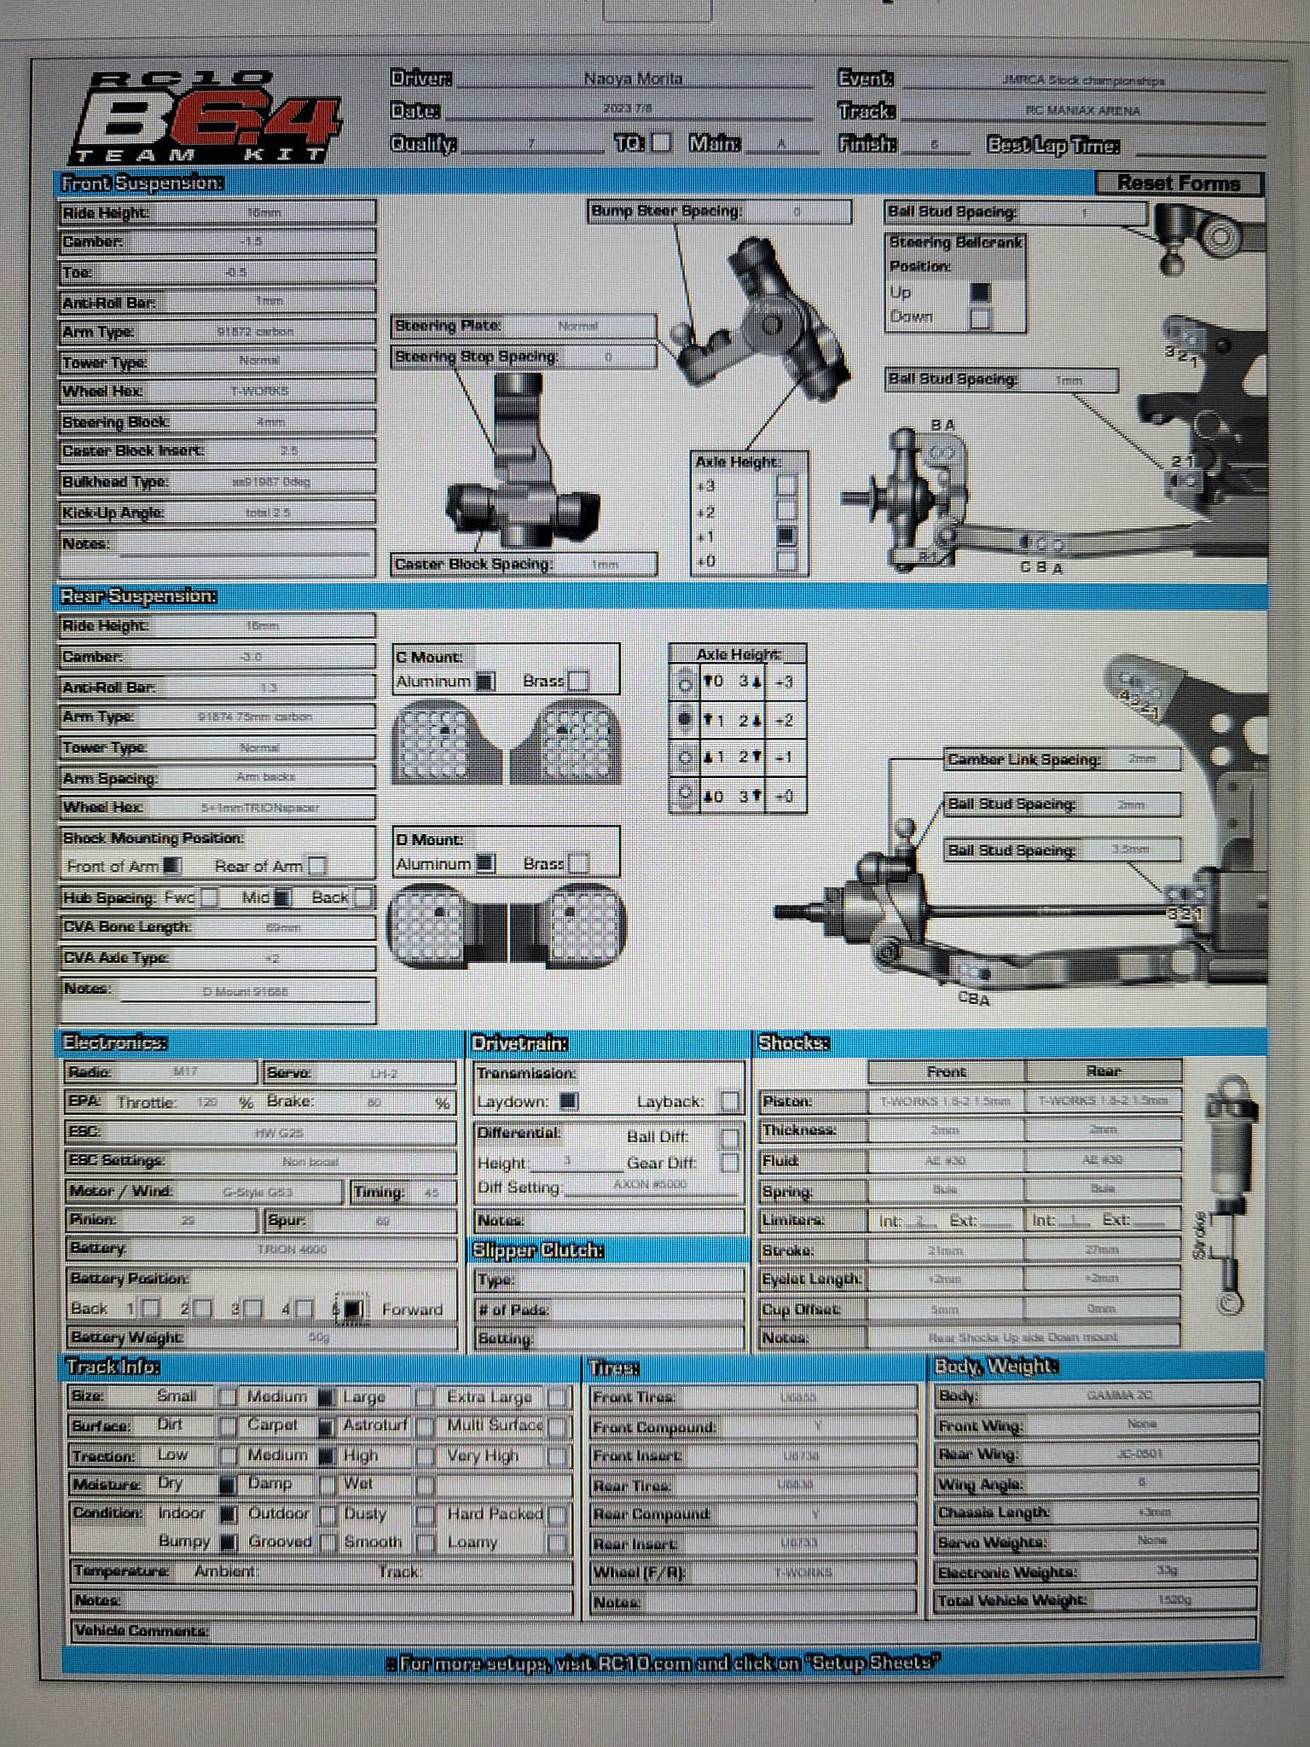Select battery position 1 checkbox

(x=150, y=1308)
